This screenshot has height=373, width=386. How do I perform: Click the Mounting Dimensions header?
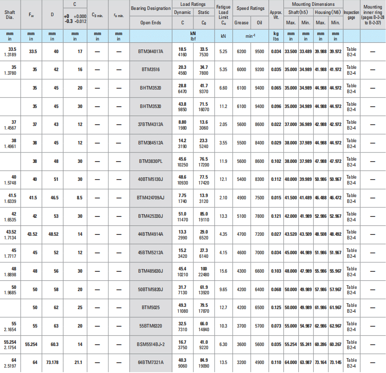[312, 4]
